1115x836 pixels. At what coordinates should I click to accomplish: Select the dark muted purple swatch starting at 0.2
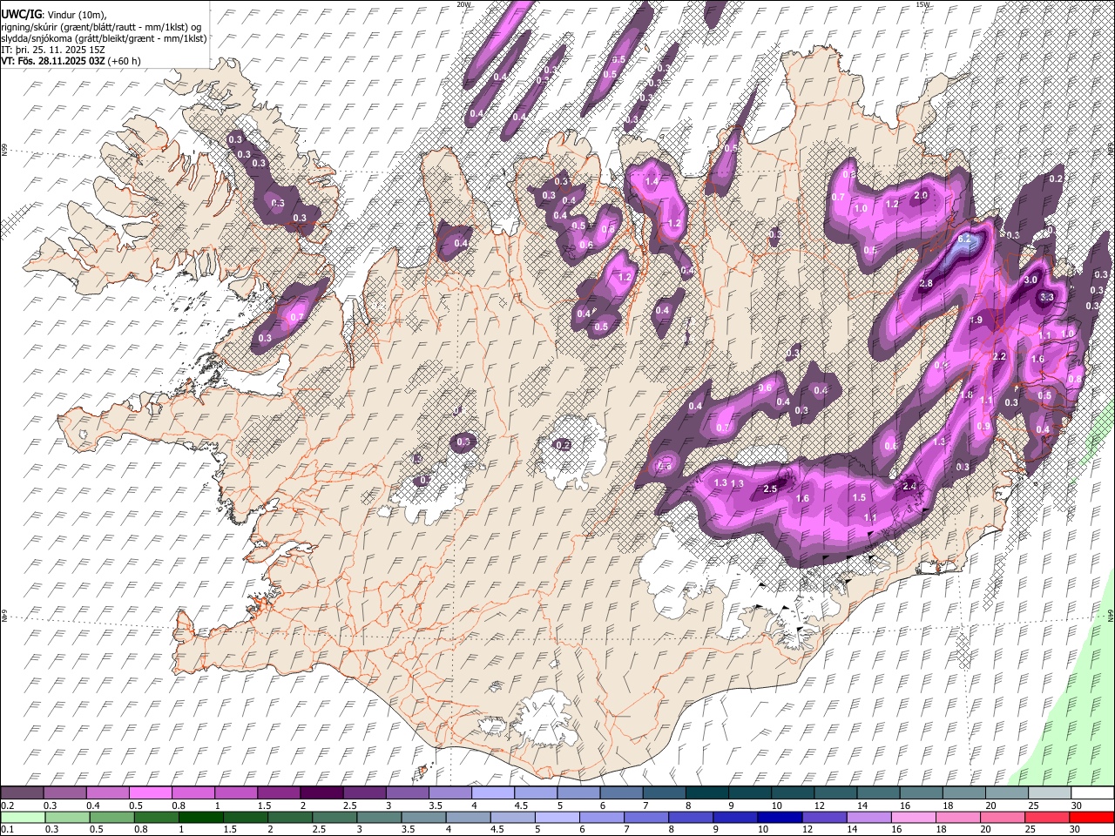(x=22, y=792)
